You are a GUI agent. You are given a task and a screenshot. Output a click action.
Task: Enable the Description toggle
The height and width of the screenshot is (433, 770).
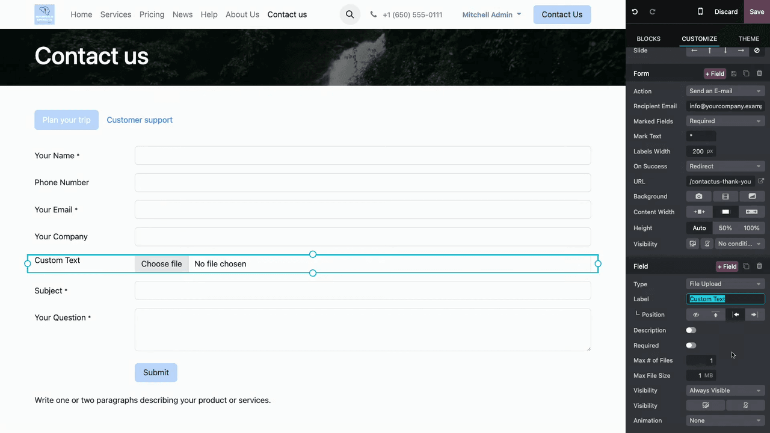[x=691, y=330]
